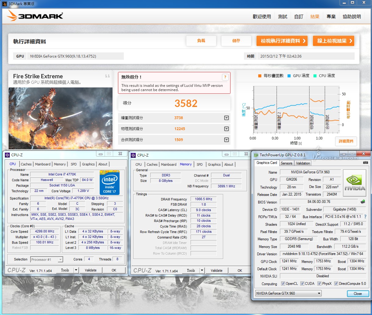Open the GPU selector dropdown in GPU-Z
Screen dimensions: 372x315
click(288, 293)
